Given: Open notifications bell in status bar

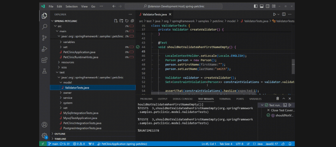Looking at the screenshot, I should (x=290, y=144).
